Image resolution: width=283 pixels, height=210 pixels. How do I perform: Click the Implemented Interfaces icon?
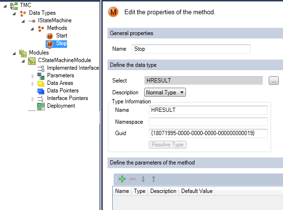[41, 68]
